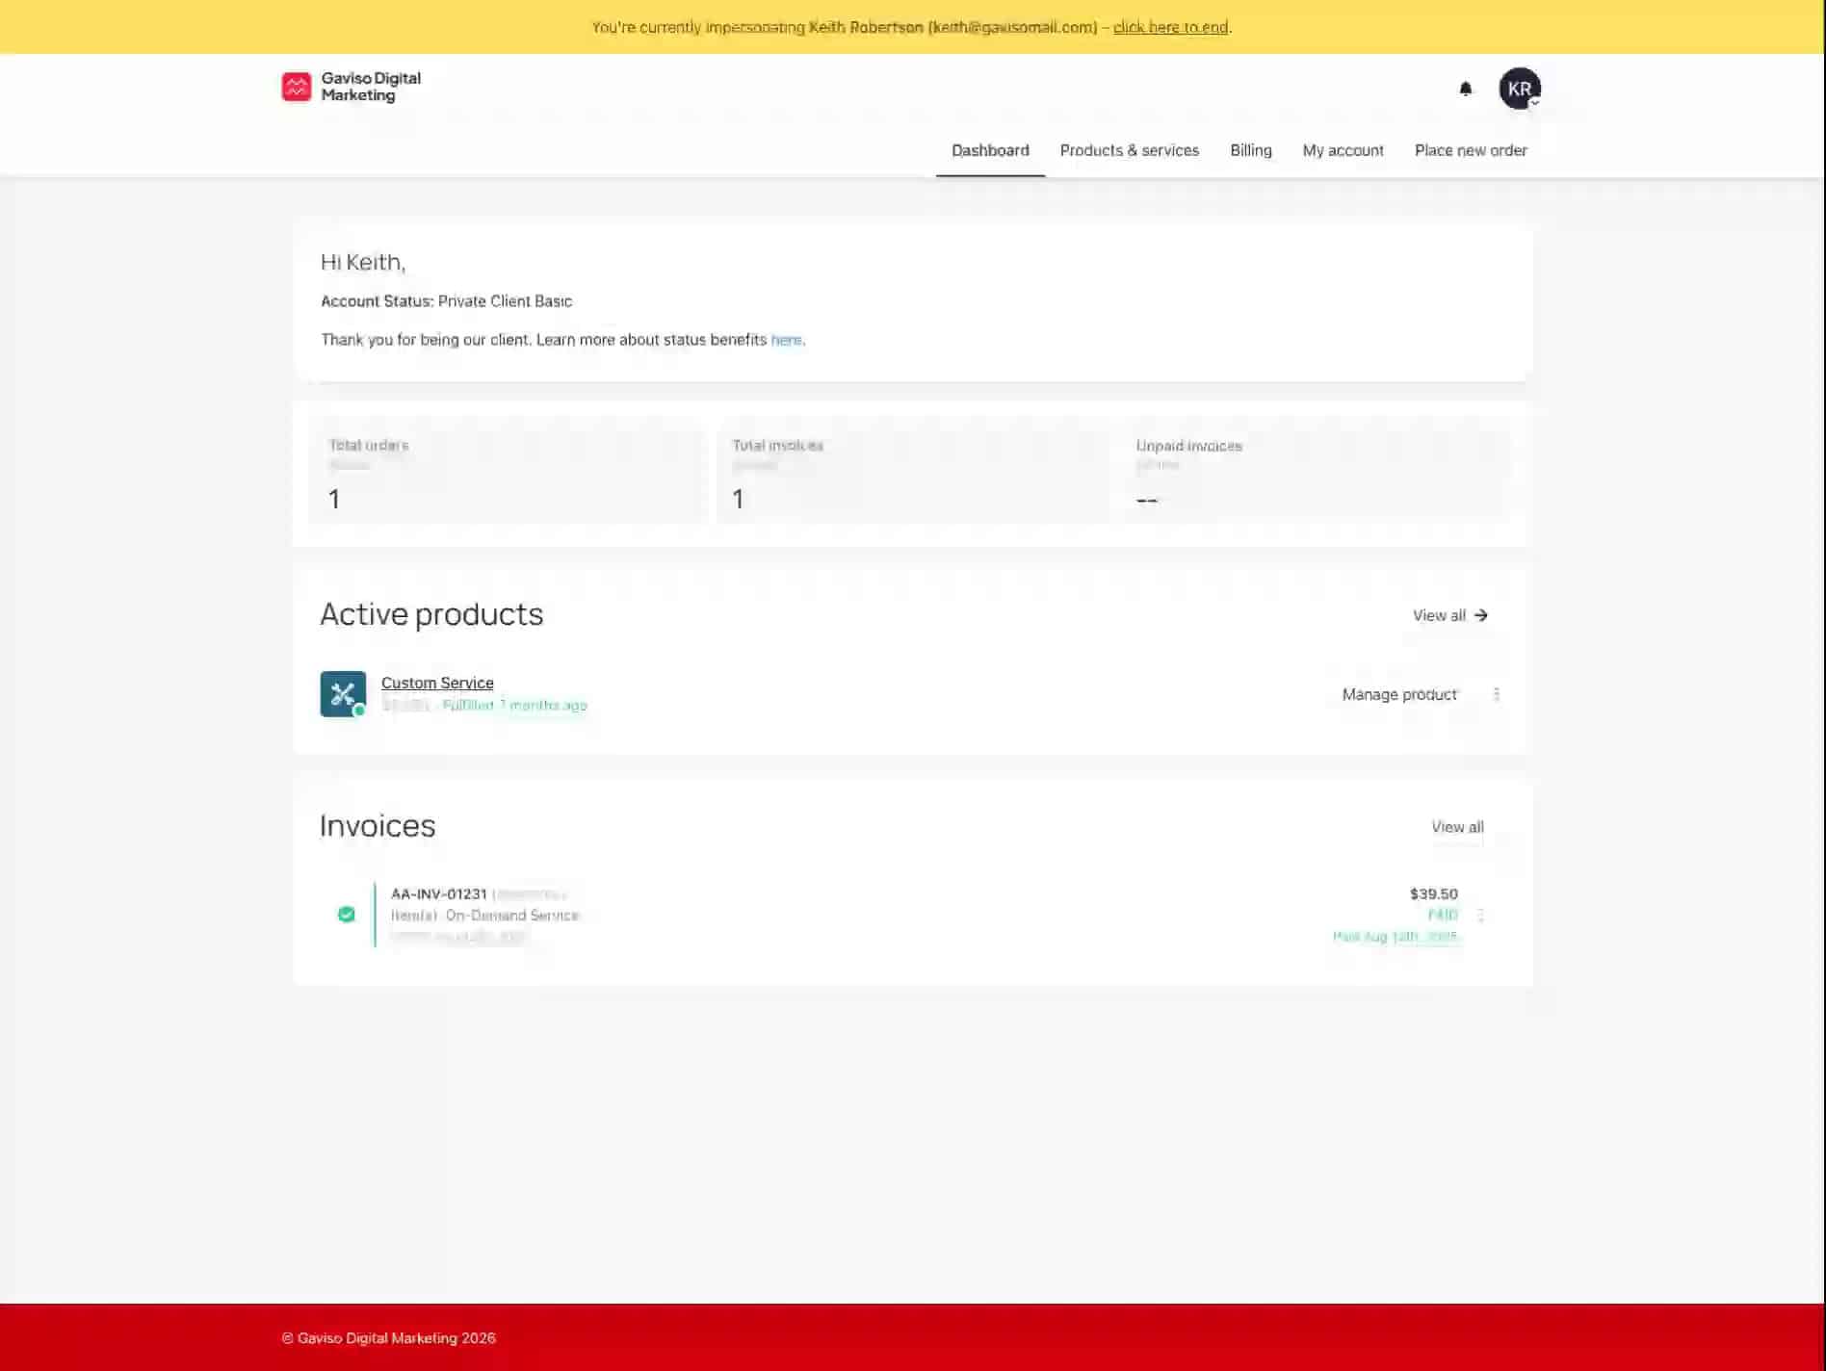Image resolution: width=1826 pixels, height=1371 pixels.
Task: Select the Place new order option
Action: pos(1471,150)
